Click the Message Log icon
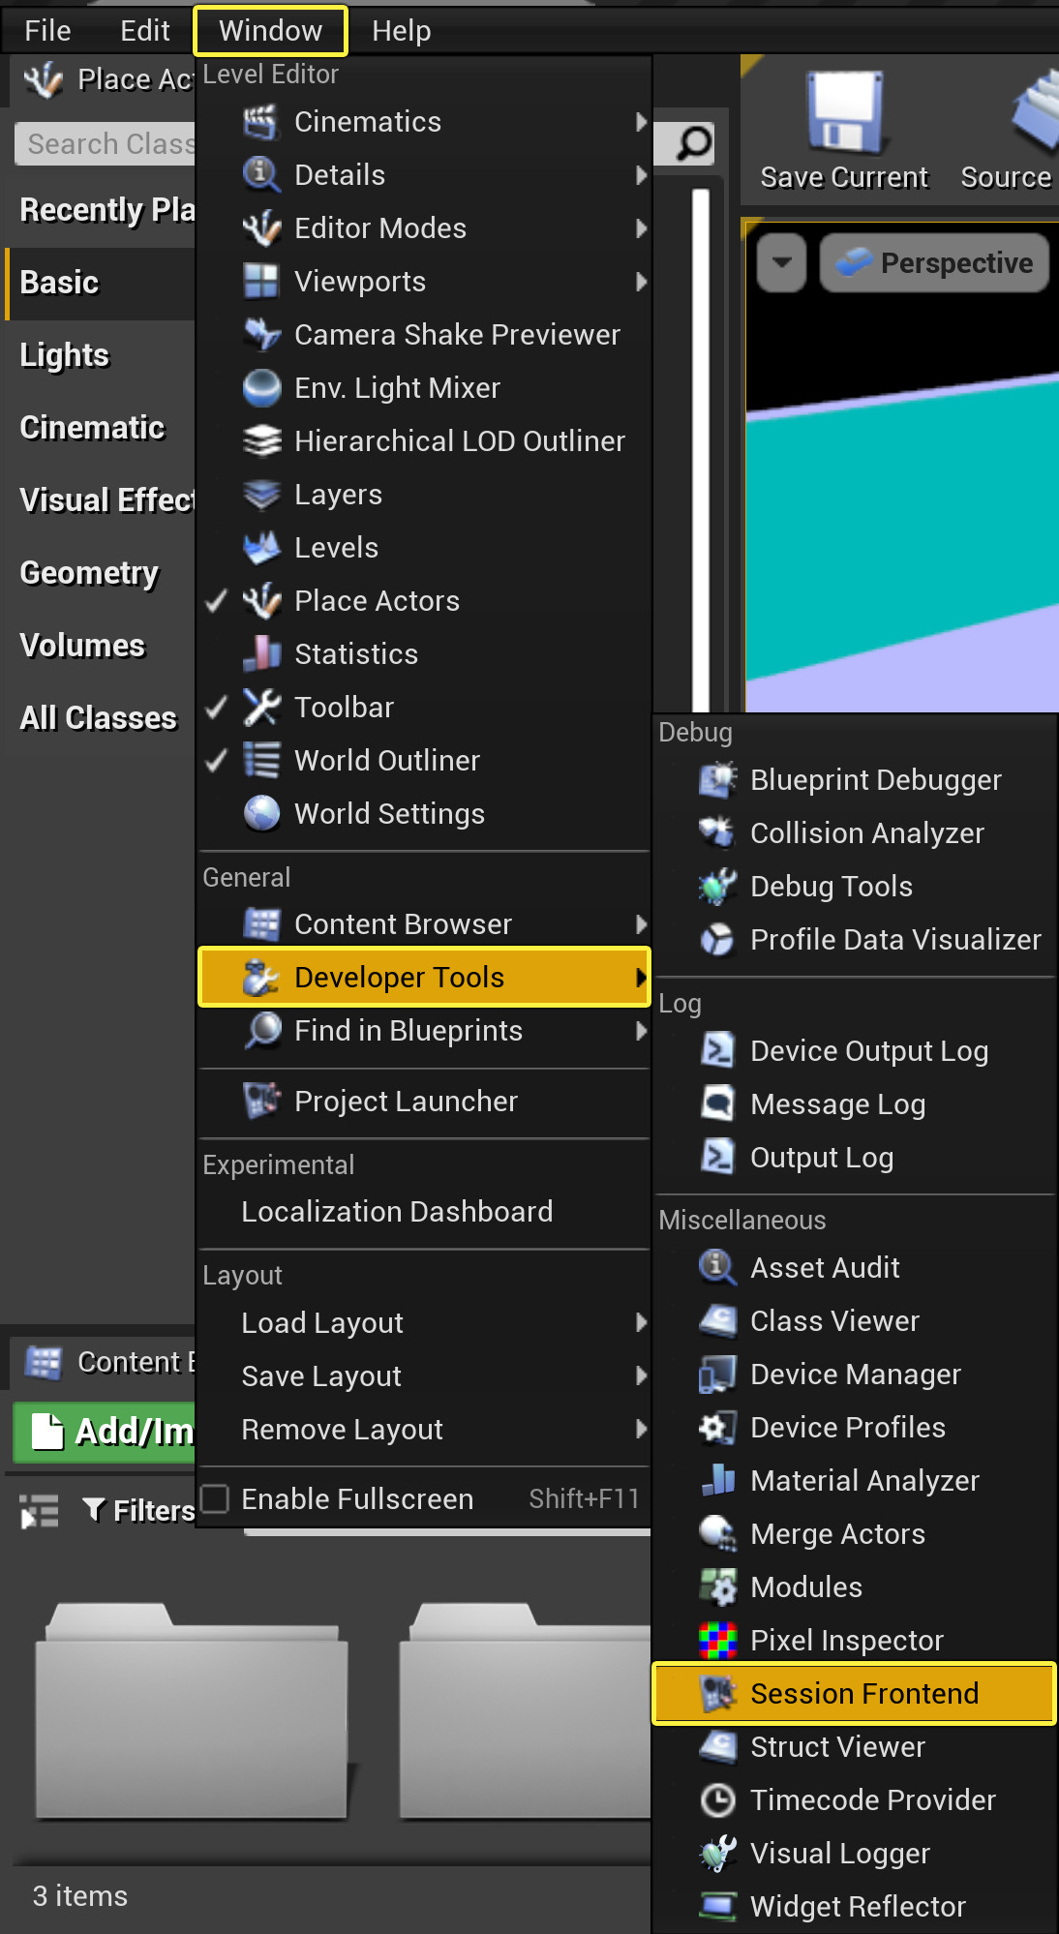Screen dimensions: 1059x1934 click(x=717, y=1104)
